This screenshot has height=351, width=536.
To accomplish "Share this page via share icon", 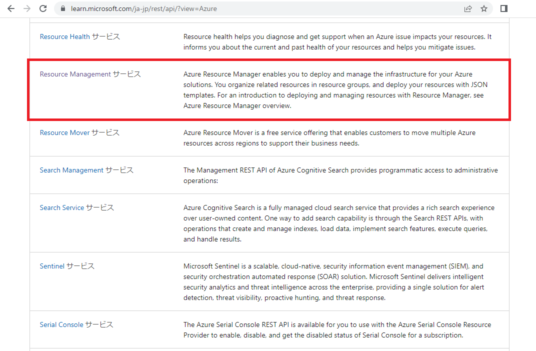I will point(468,8).
